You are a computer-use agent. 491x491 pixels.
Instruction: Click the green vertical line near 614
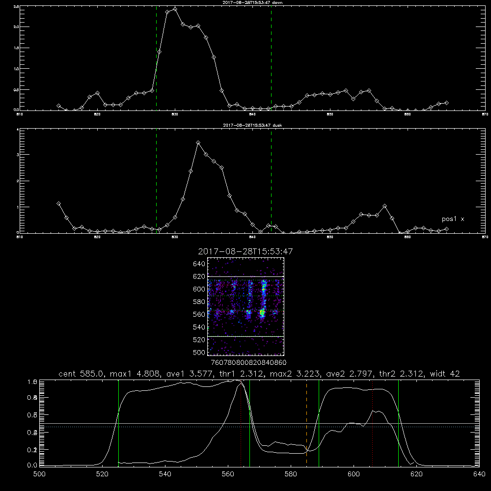tap(398, 423)
